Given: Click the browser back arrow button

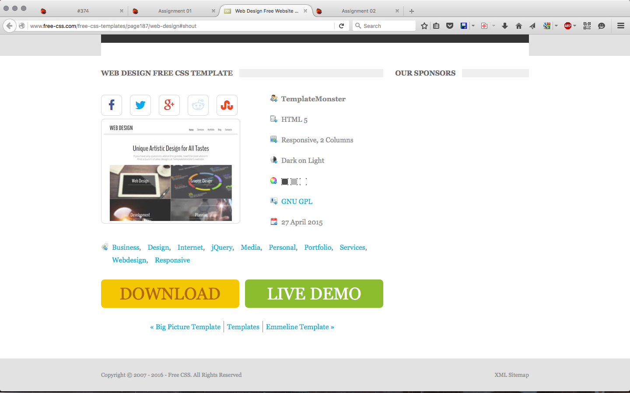Looking at the screenshot, I should point(9,26).
